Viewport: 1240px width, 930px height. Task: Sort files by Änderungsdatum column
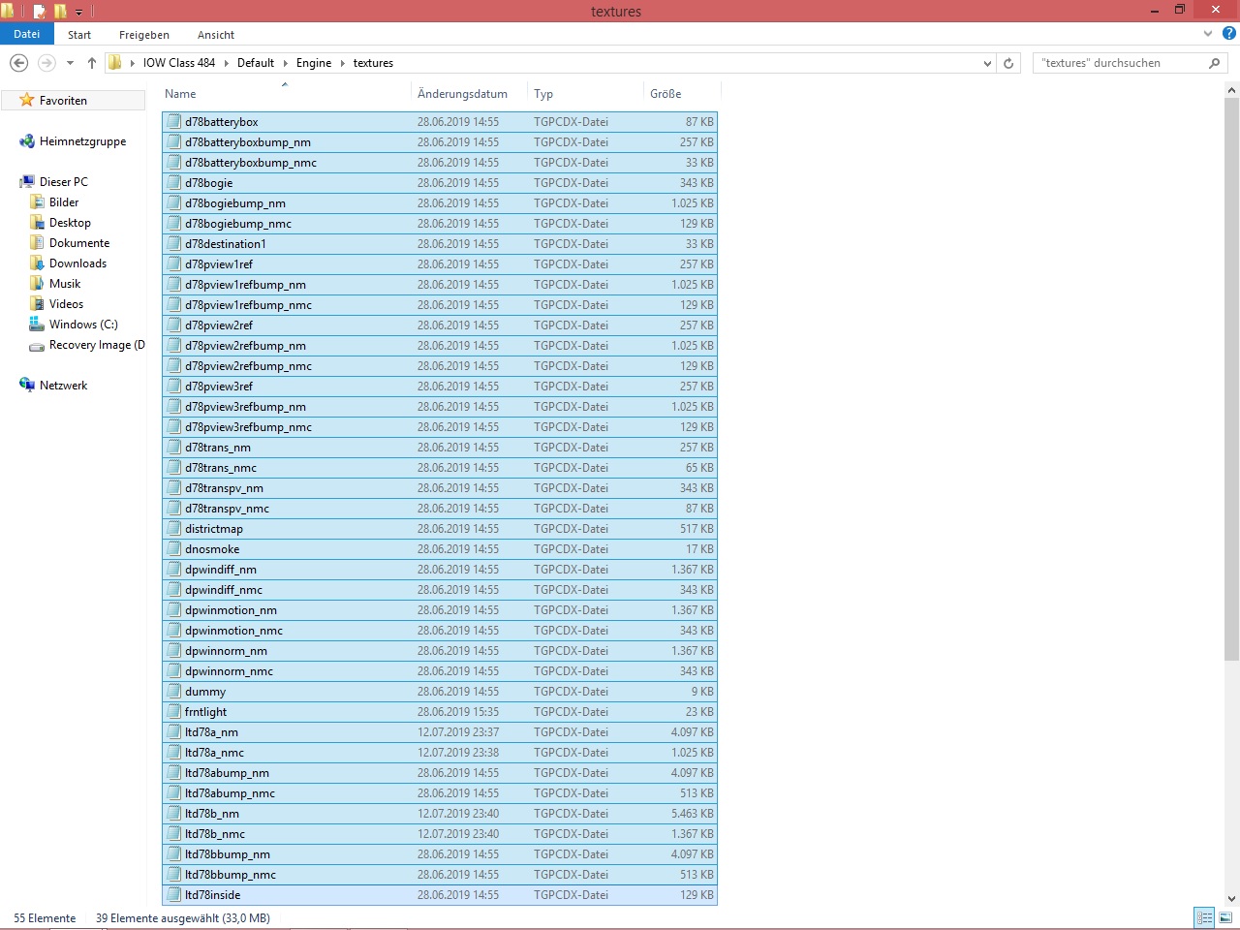click(x=462, y=94)
